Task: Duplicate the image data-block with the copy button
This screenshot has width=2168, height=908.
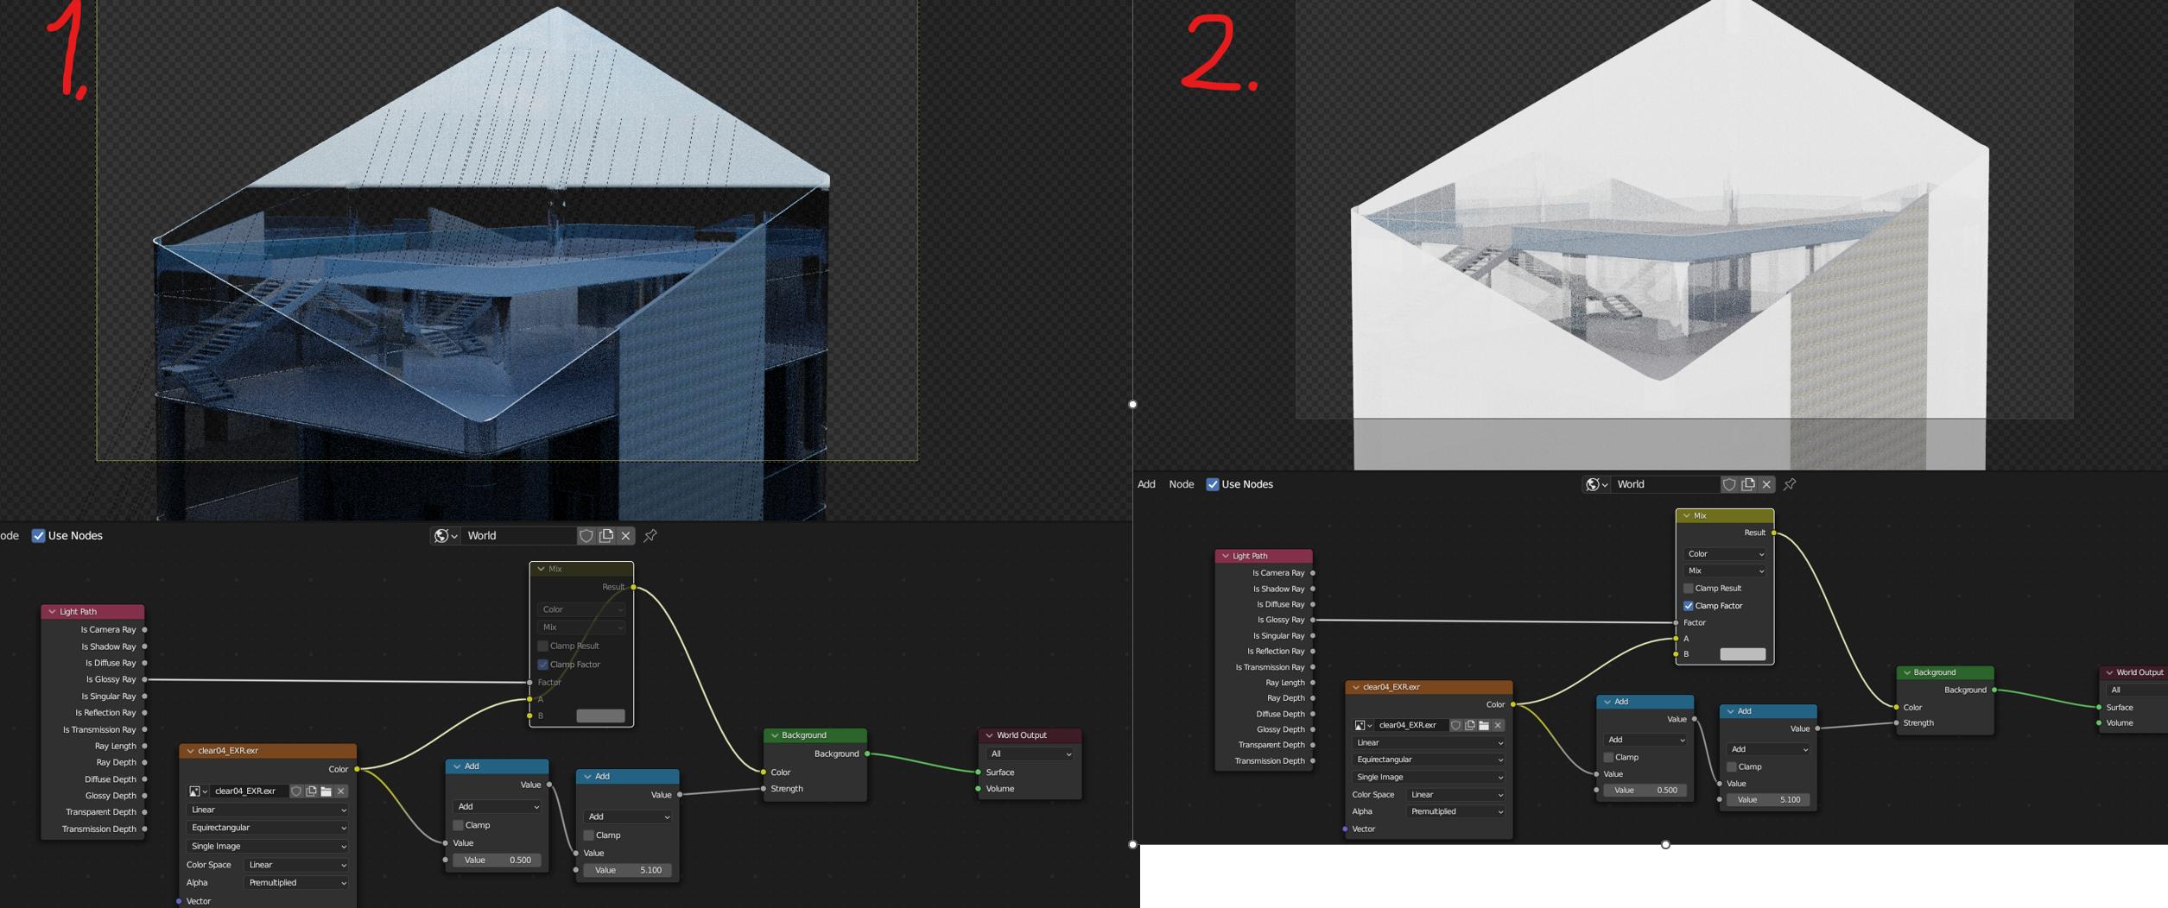Action: [312, 791]
